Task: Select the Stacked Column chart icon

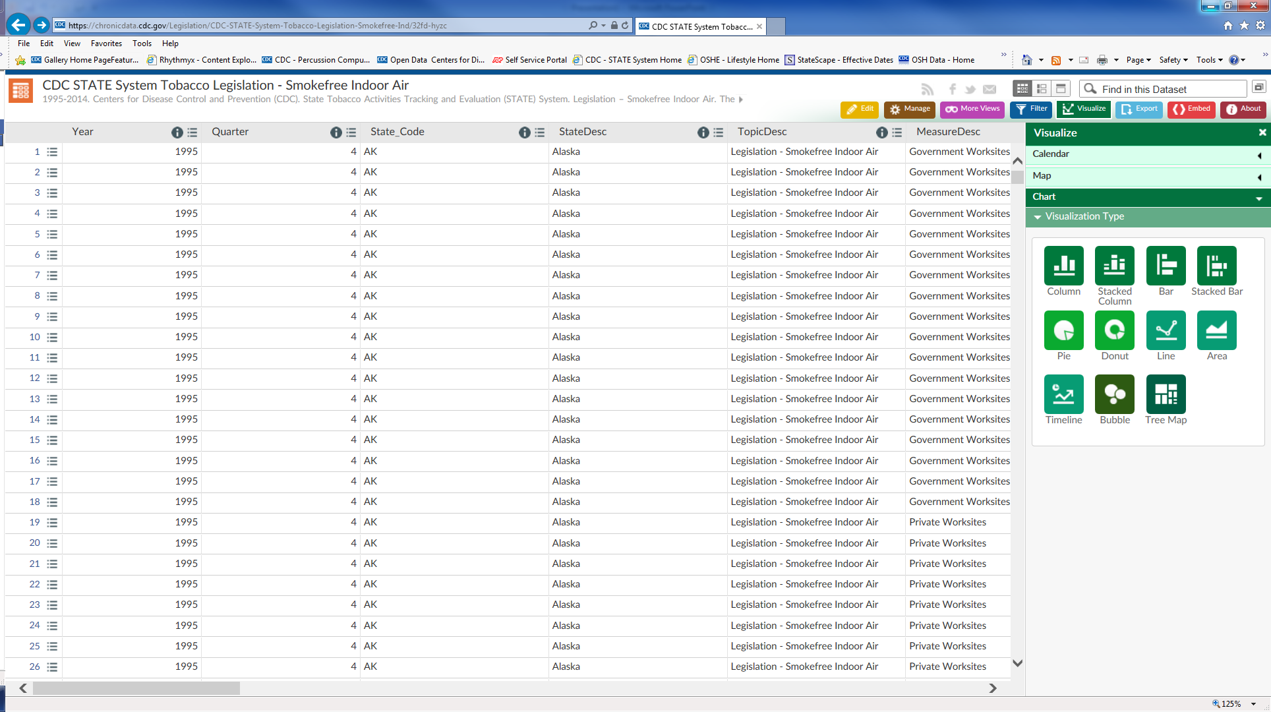Action: point(1114,266)
